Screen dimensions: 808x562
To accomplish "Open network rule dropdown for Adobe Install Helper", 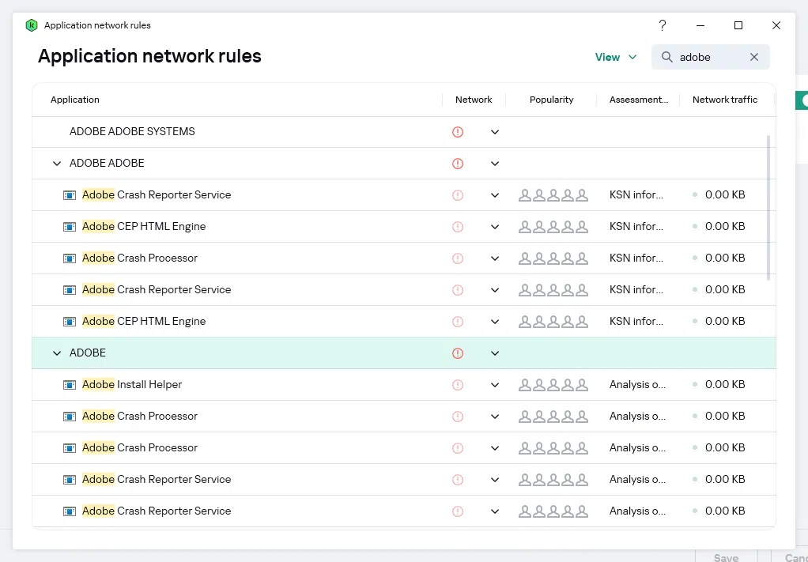I will click(495, 385).
